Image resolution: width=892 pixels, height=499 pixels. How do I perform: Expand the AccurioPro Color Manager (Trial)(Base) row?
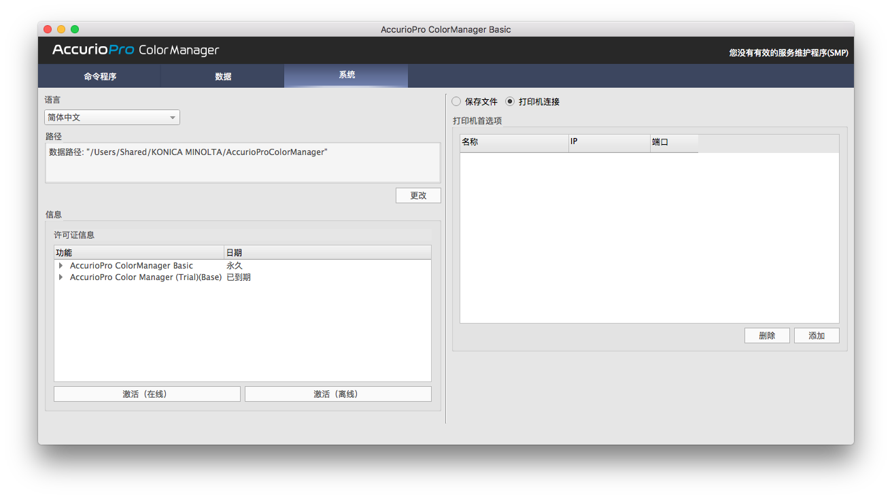tap(61, 277)
